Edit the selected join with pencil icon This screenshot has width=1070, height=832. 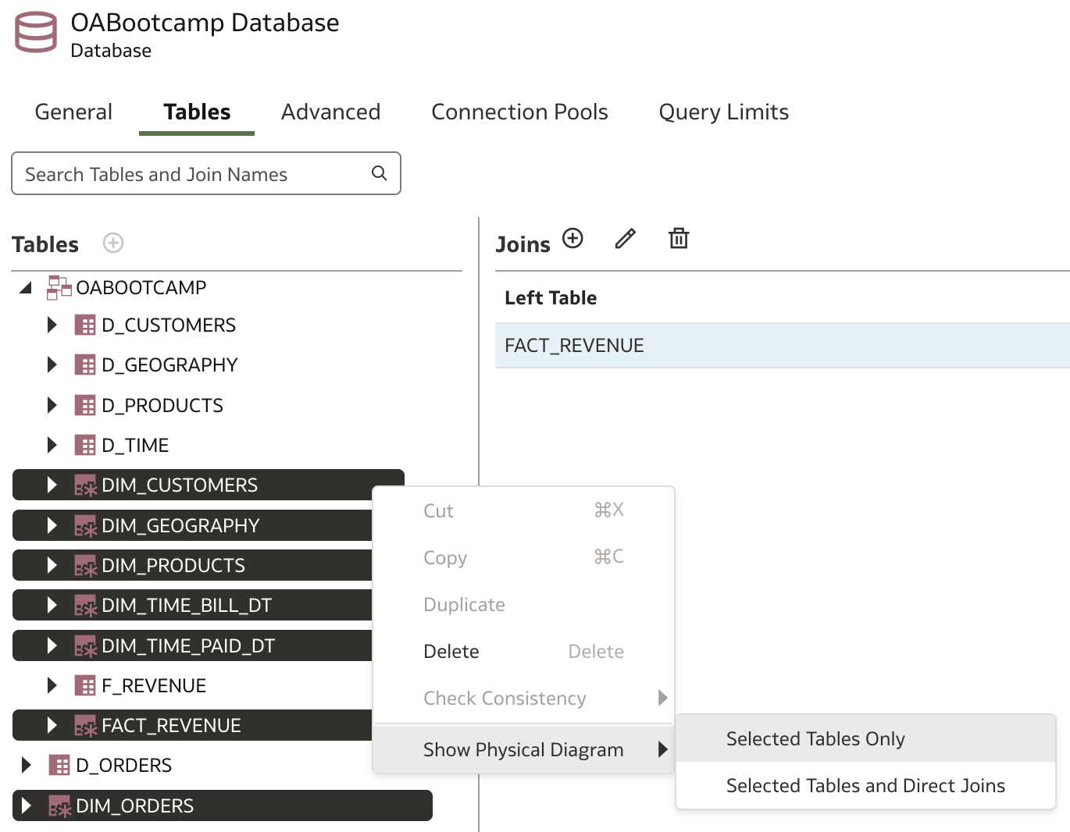coord(626,238)
